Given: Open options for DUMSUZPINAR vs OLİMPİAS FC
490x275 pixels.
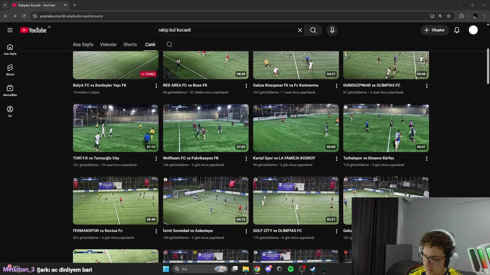Looking at the screenshot, I should pos(426,86).
